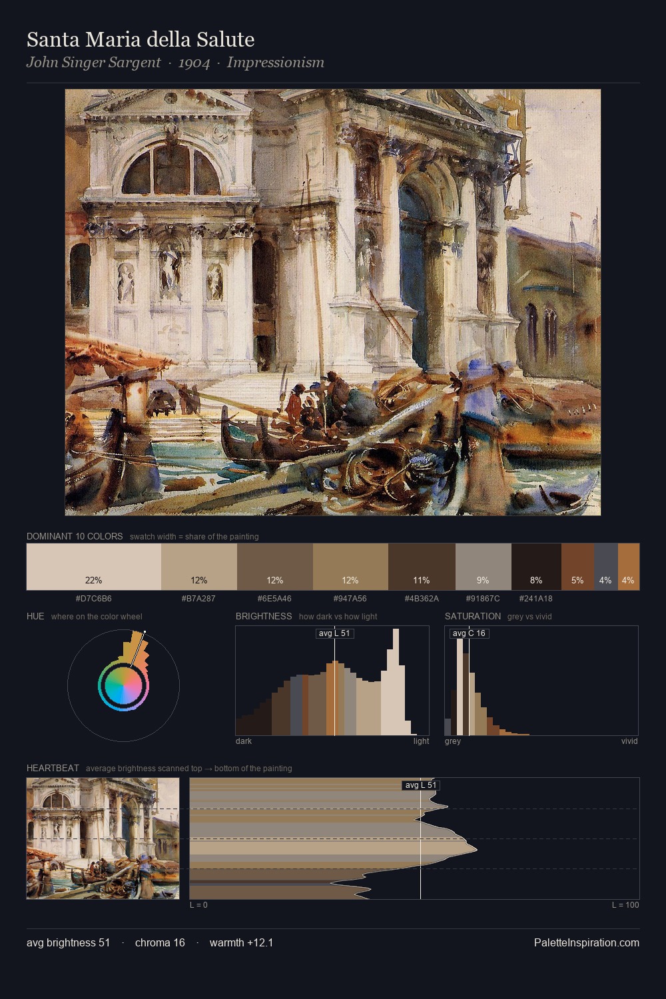Click the 'avg C 16' saturation label
666x999 pixels.
(469, 633)
